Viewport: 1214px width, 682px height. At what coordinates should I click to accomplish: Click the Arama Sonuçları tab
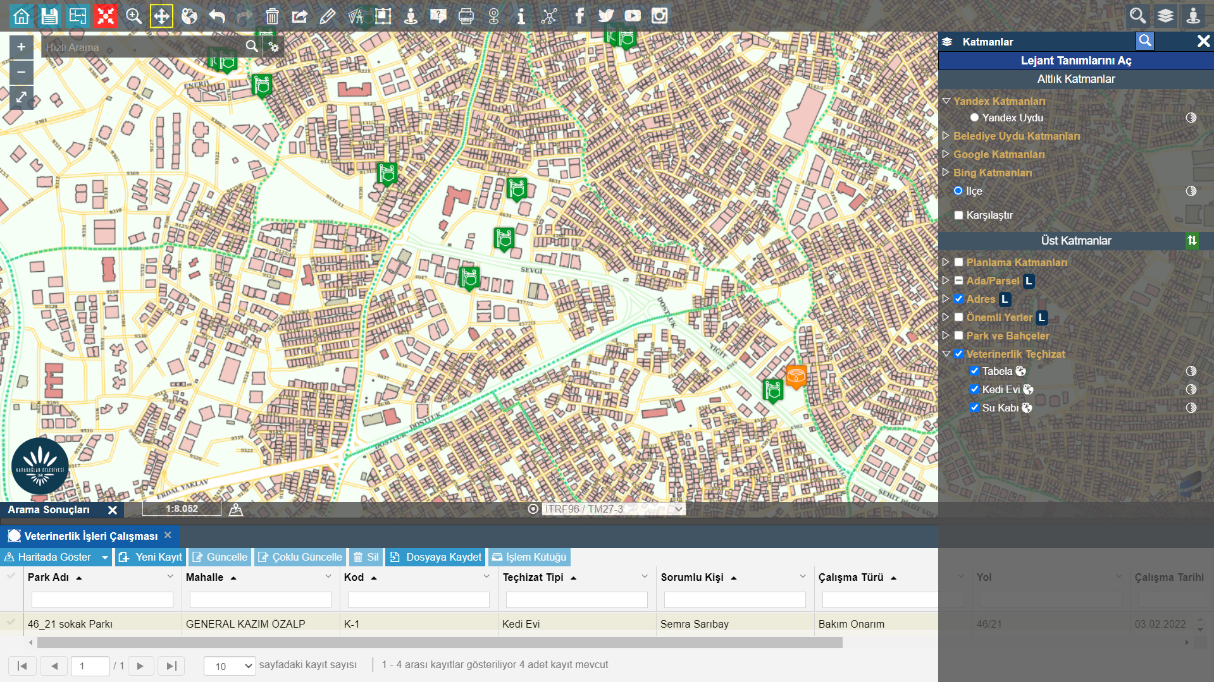(49, 509)
